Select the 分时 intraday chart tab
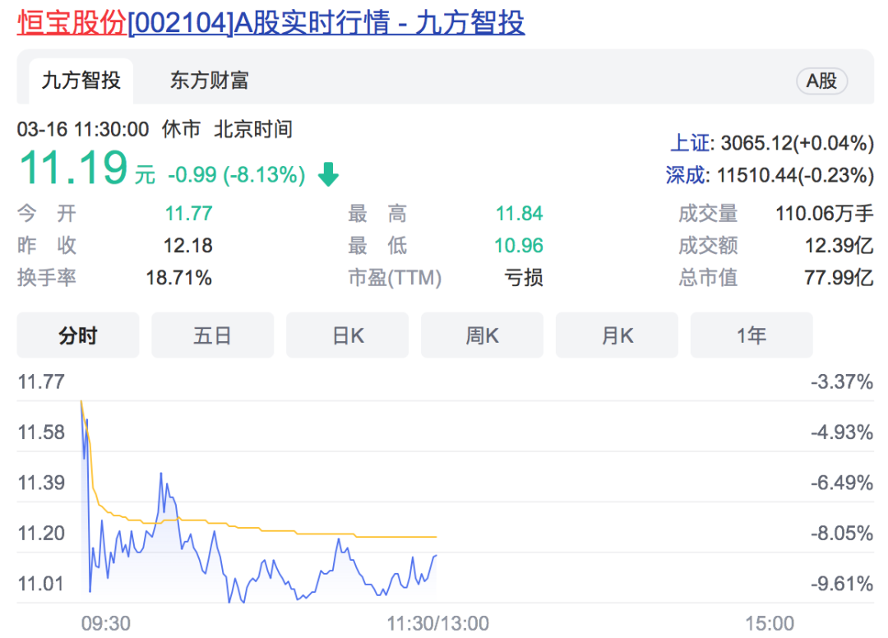The width and height of the screenshot is (888, 638). [78, 335]
